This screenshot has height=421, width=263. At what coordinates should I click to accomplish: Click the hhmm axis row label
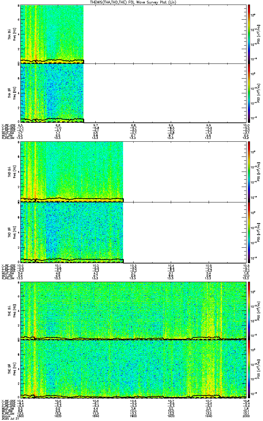5,416
